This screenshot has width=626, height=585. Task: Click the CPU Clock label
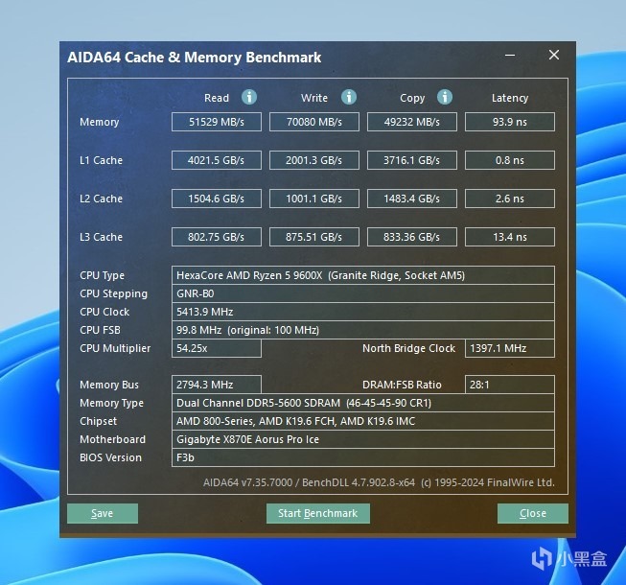pos(104,312)
